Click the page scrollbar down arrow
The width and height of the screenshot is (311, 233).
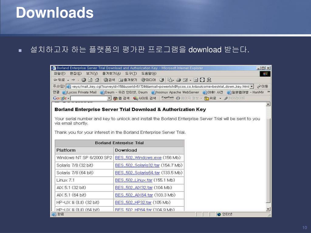tap(268, 209)
